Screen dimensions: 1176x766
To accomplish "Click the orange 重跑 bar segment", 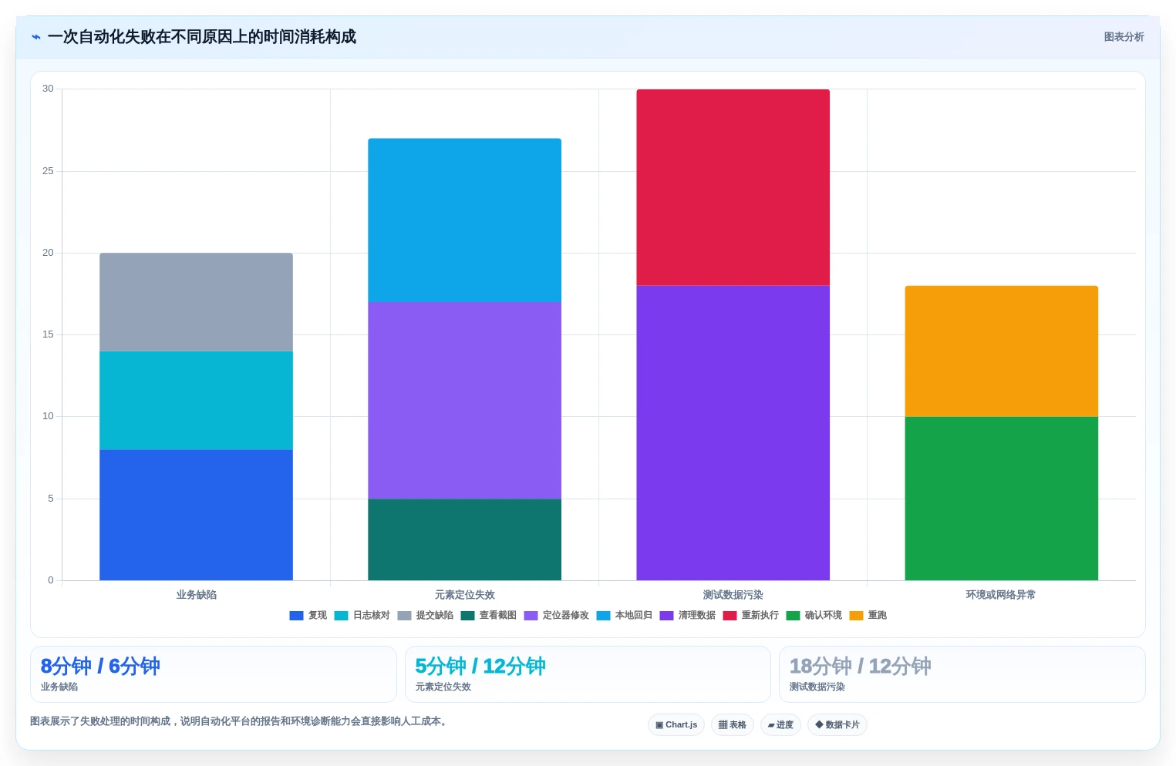I will pos(1001,351).
